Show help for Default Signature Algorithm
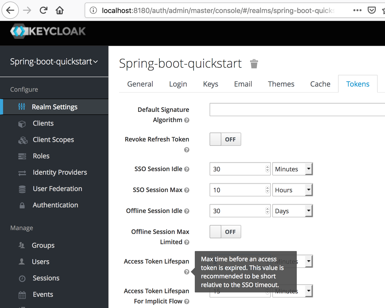 click(187, 120)
